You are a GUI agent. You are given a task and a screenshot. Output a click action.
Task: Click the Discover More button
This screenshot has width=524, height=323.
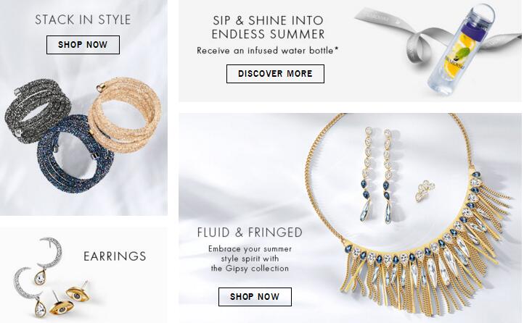pyautogui.click(x=275, y=74)
